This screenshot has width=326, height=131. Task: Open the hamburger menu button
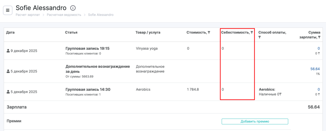pyautogui.click(x=8, y=10)
